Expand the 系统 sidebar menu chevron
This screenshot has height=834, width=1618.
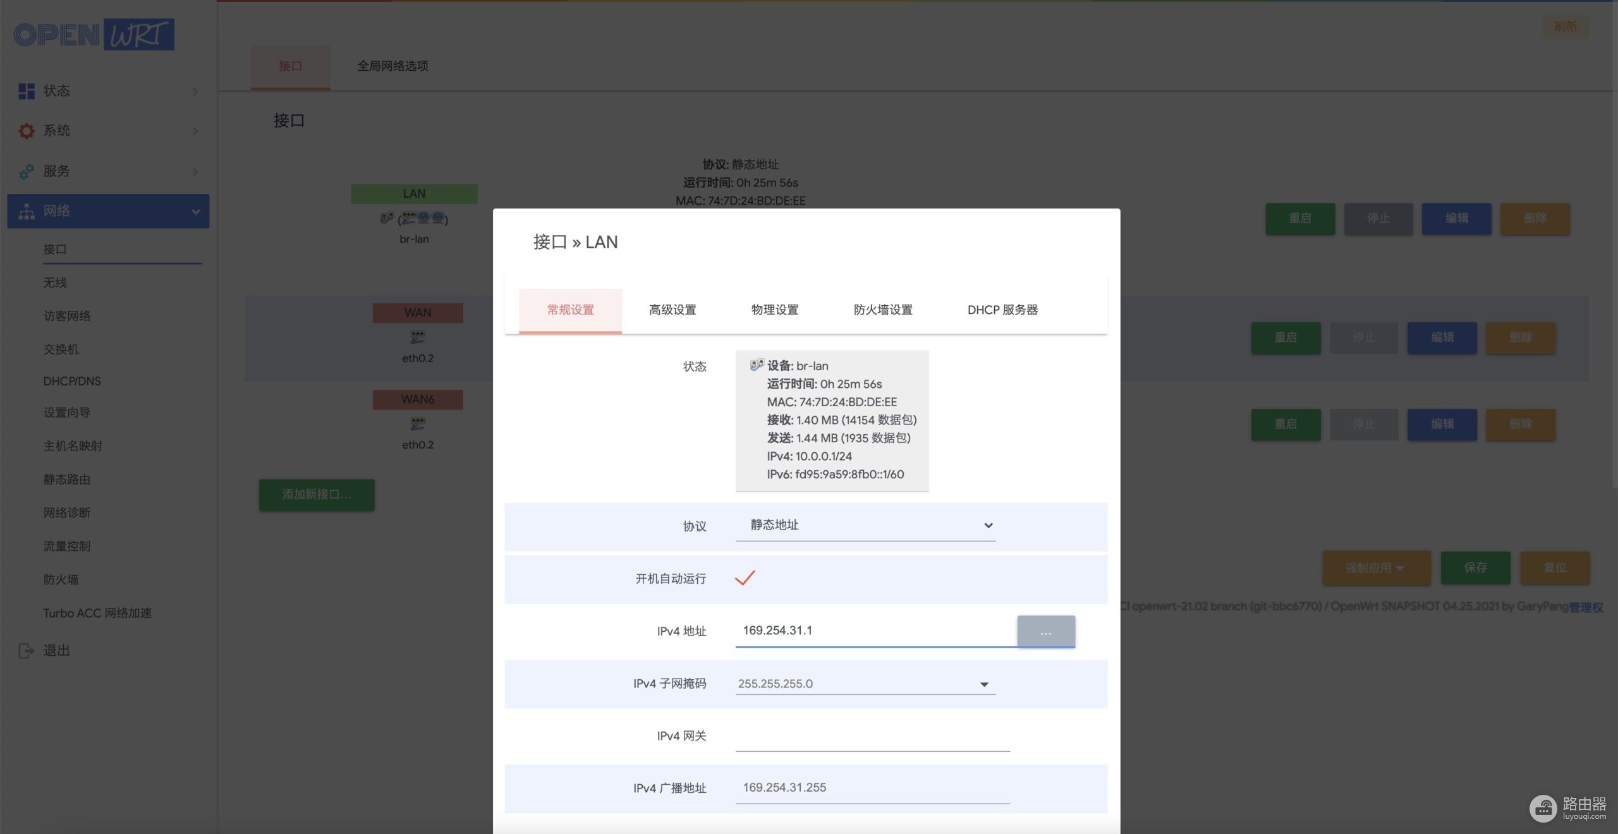[195, 131]
